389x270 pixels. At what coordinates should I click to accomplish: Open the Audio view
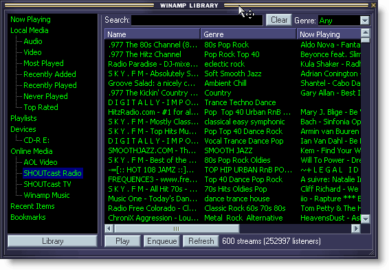click(x=33, y=41)
